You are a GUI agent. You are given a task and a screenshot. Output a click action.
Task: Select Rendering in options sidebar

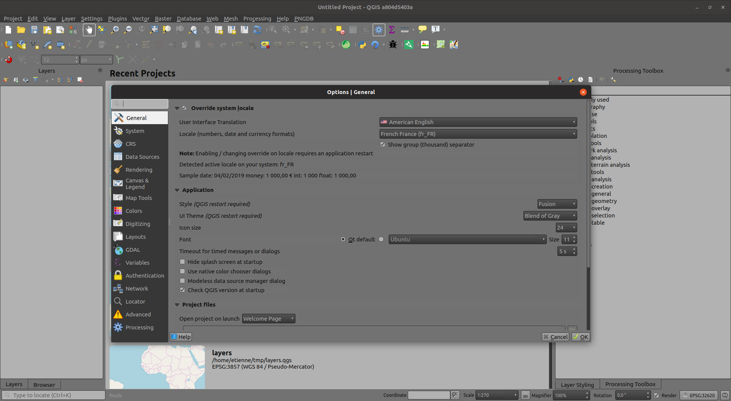coord(140,170)
